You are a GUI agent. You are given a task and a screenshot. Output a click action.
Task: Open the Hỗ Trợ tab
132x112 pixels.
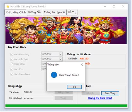(x=72, y=12)
